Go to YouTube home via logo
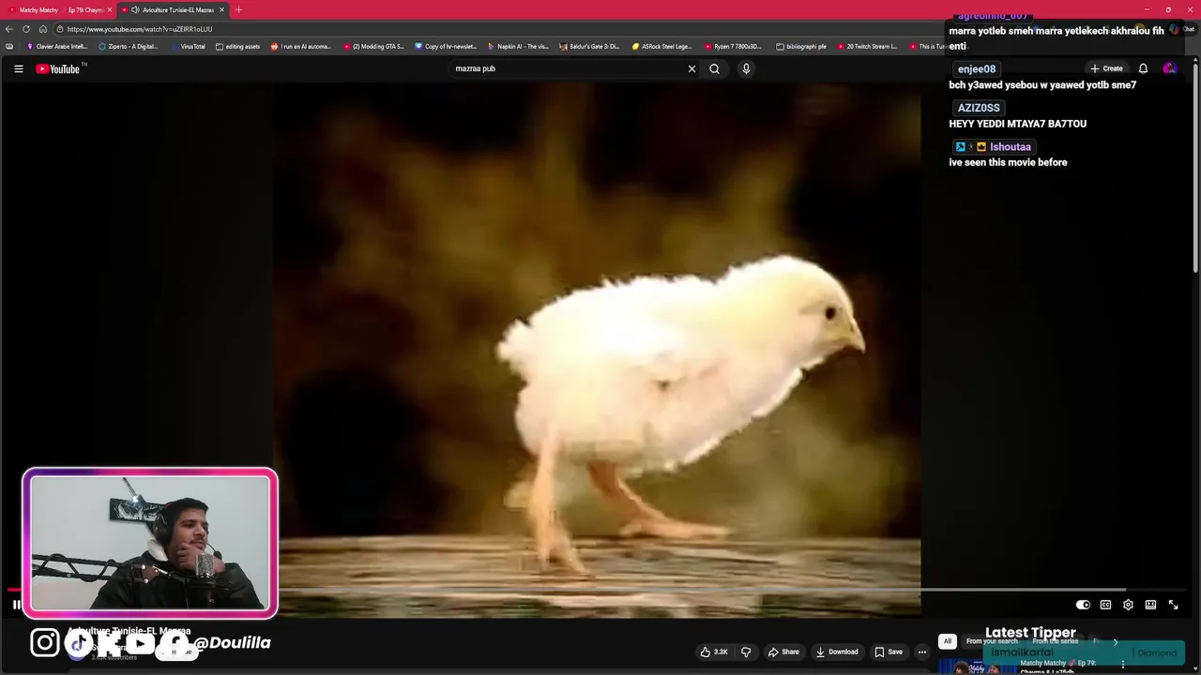The width and height of the screenshot is (1201, 675). pyautogui.click(x=60, y=68)
